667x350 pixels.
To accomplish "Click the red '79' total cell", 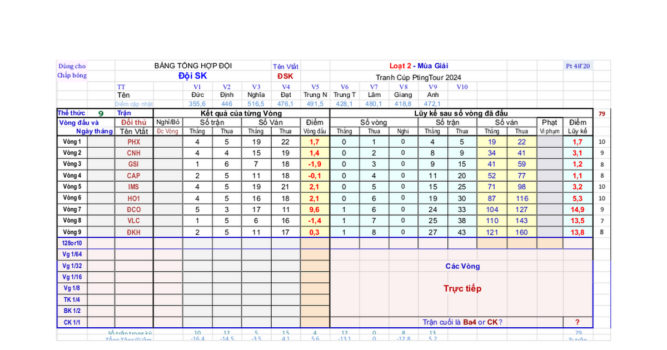I will pyautogui.click(x=602, y=114).
